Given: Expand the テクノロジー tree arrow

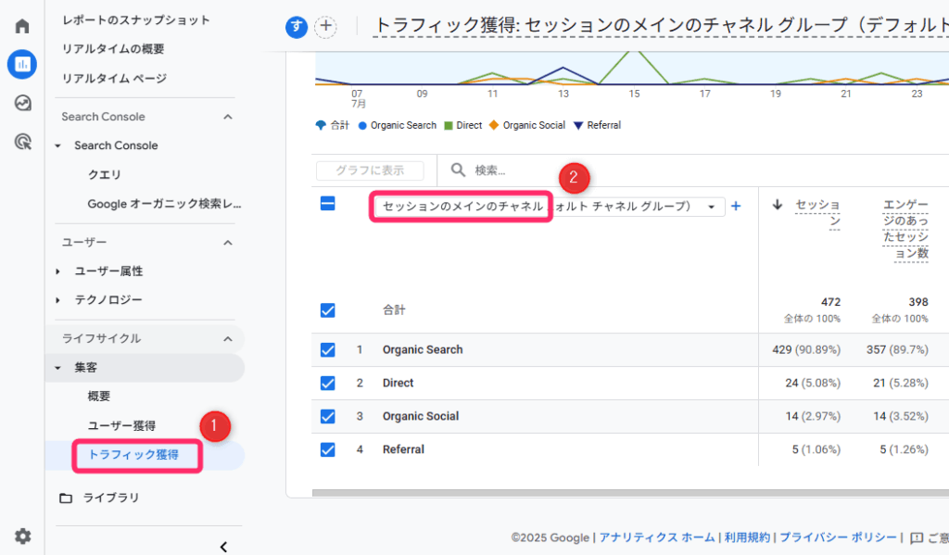Looking at the screenshot, I should coord(58,300).
